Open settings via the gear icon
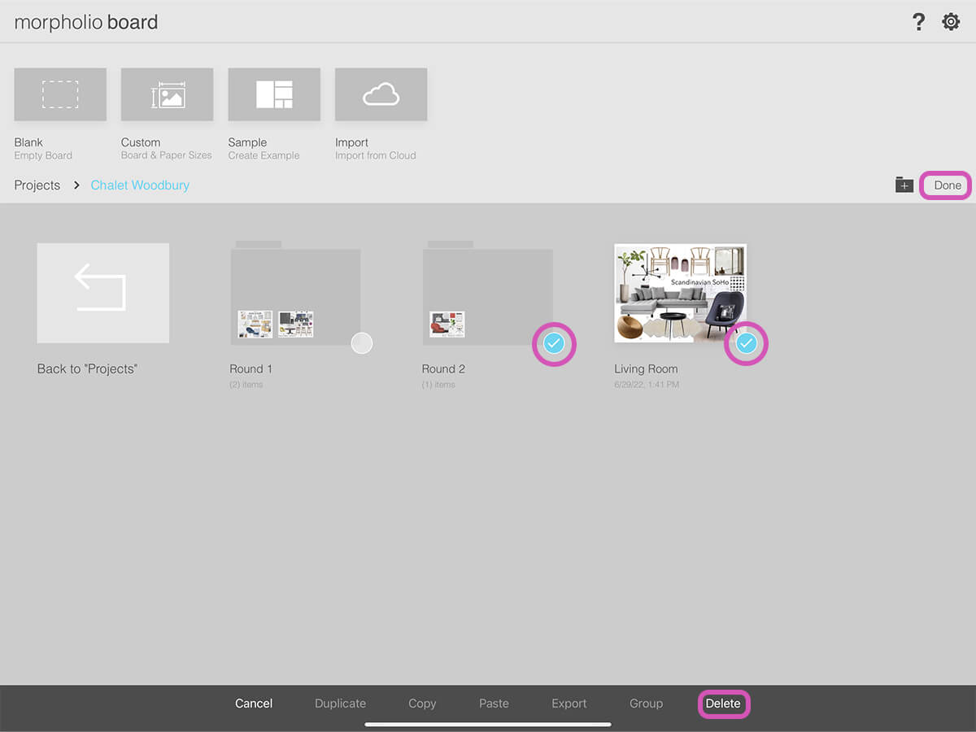Screen dimensions: 976x732 pos(951,22)
